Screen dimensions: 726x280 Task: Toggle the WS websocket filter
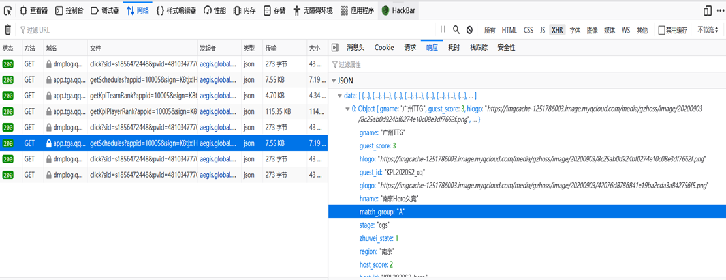[x=626, y=30]
